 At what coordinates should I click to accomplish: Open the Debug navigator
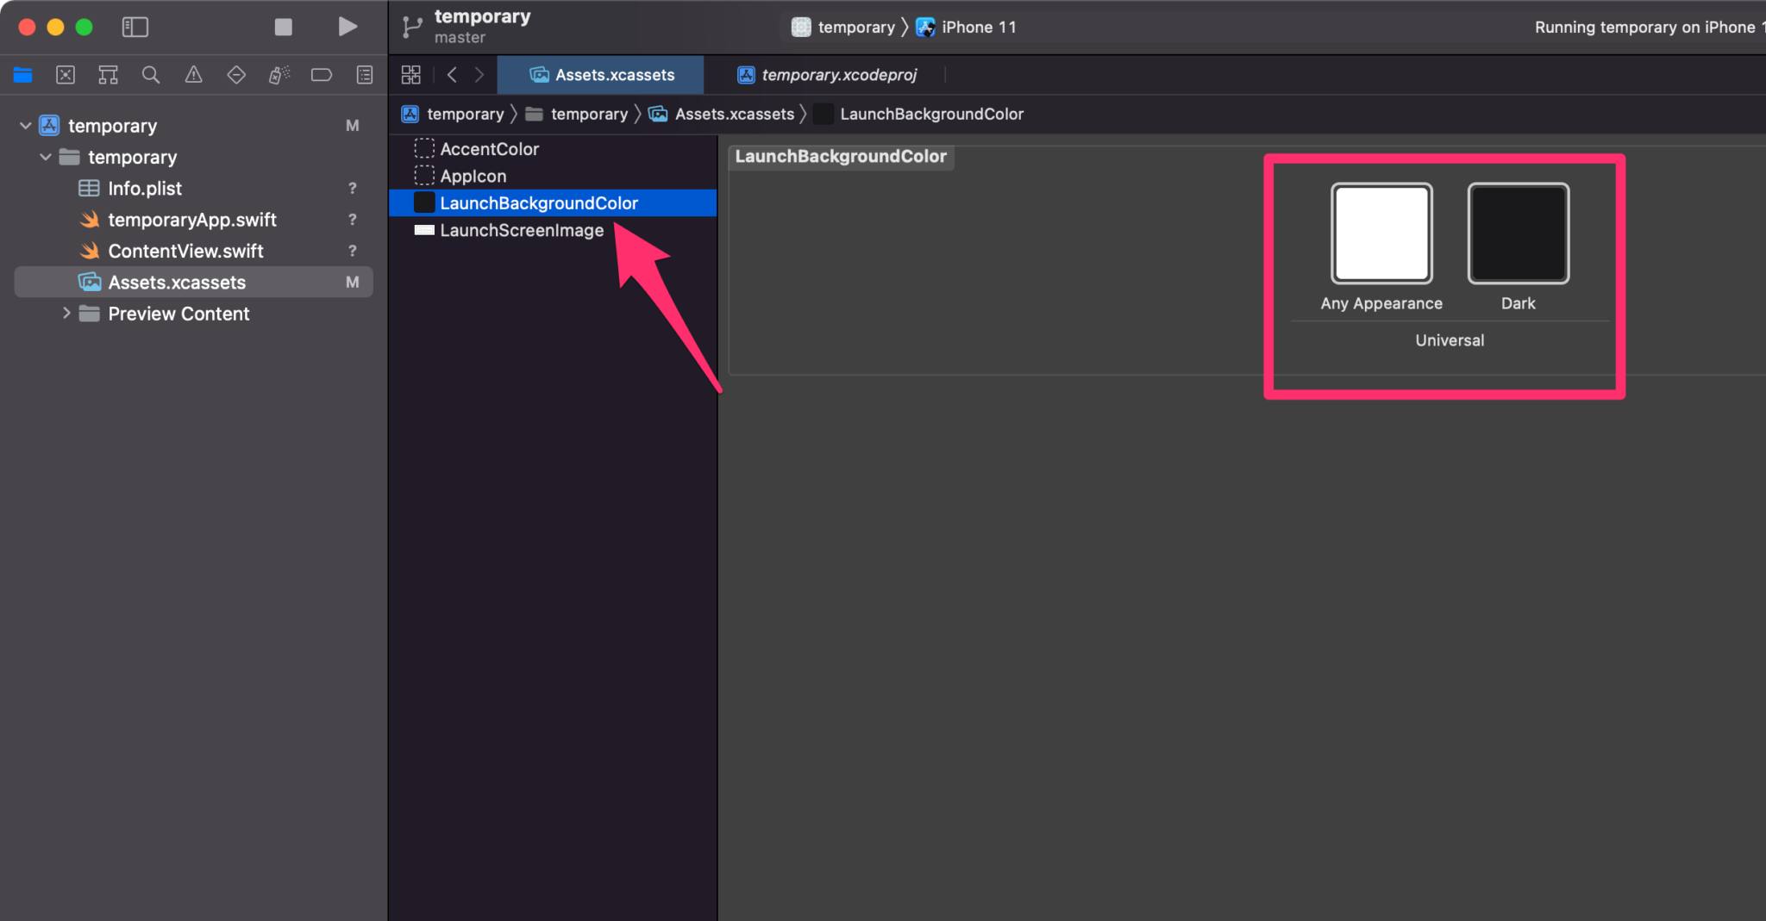click(279, 74)
